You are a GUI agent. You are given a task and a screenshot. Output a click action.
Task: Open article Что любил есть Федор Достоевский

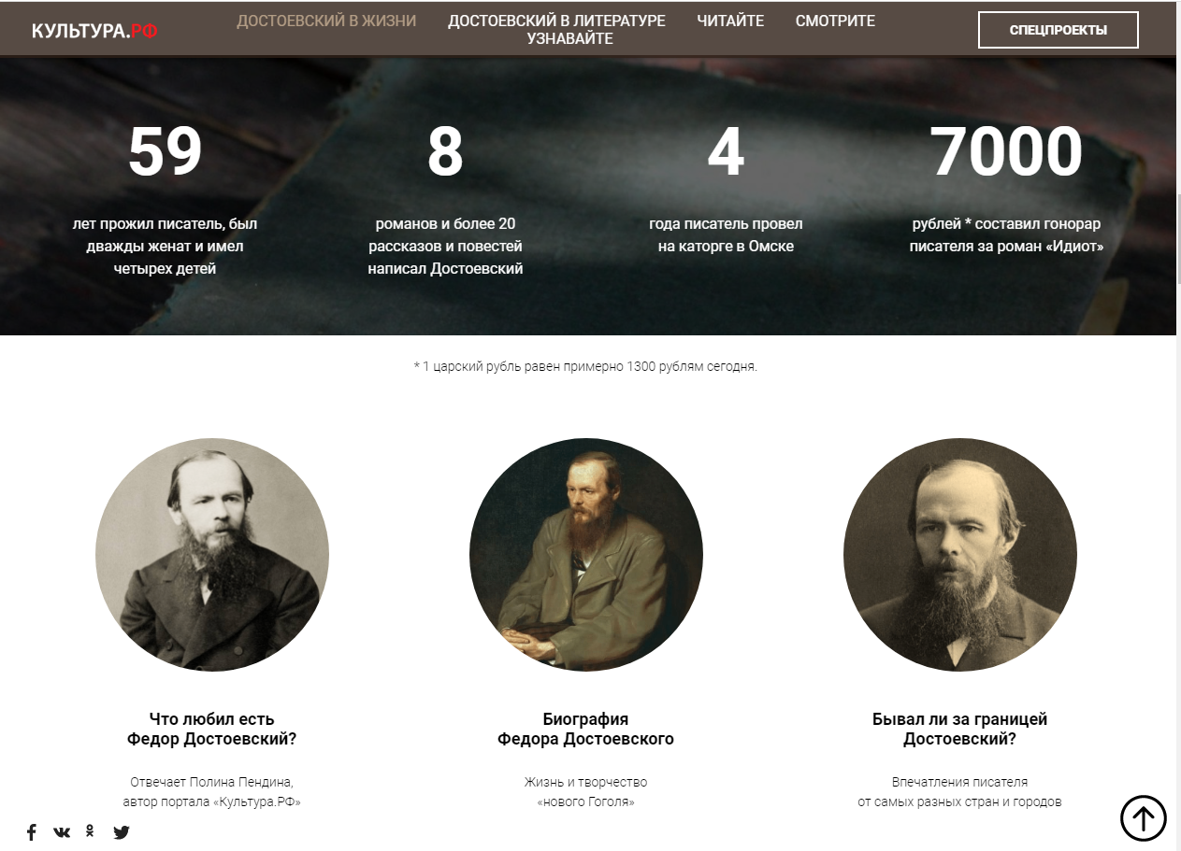click(x=212, y=730)
